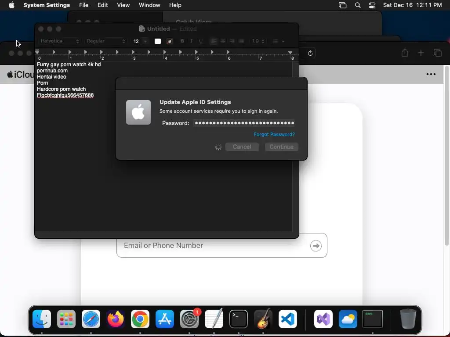Click the arrow button in the email field

tap(316, 246)
